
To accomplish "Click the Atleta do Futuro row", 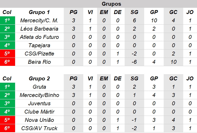I will click(x=98, y=37).
